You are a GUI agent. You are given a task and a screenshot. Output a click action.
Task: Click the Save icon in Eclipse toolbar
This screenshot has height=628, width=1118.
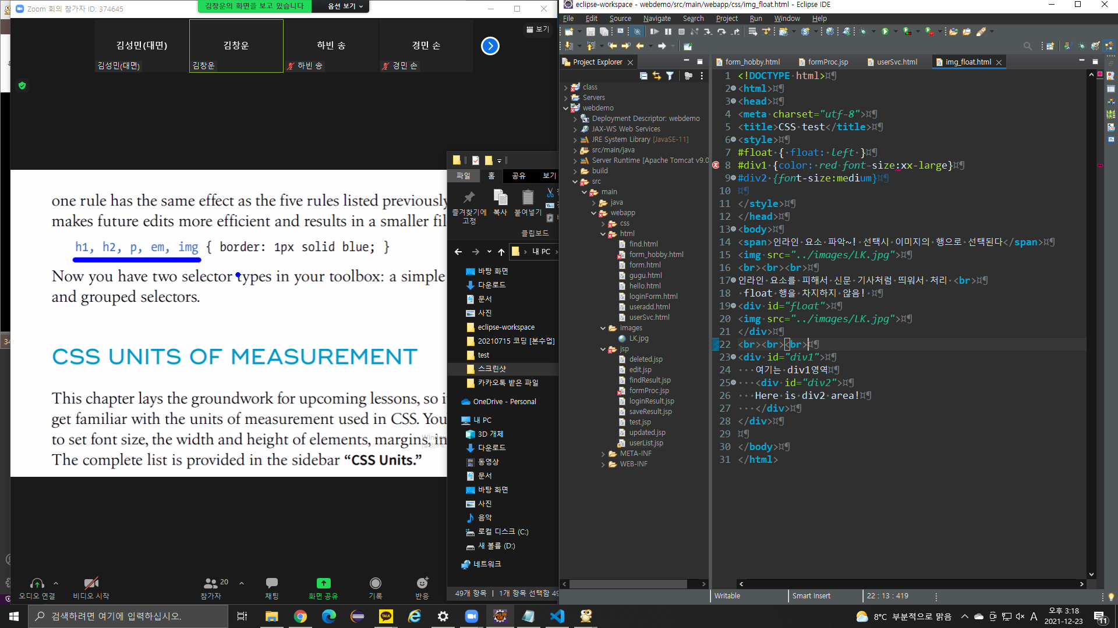(x=590, y=31)
